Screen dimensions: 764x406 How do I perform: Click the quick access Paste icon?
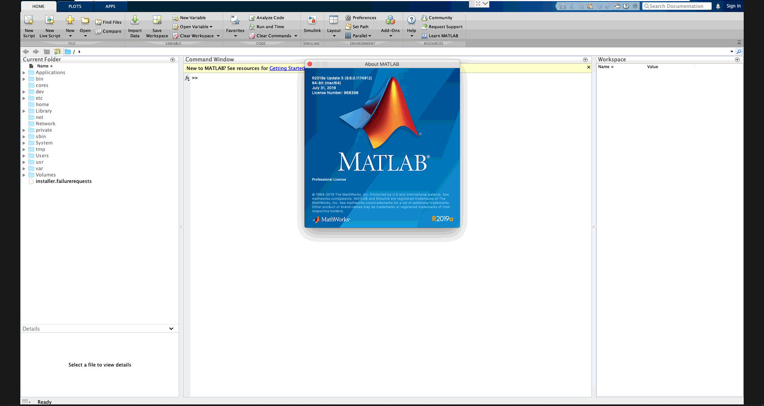590,6
